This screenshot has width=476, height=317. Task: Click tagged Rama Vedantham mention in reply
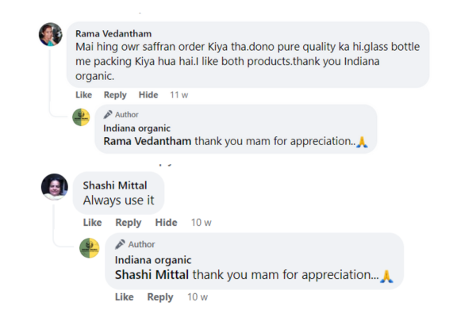point(148,142)
